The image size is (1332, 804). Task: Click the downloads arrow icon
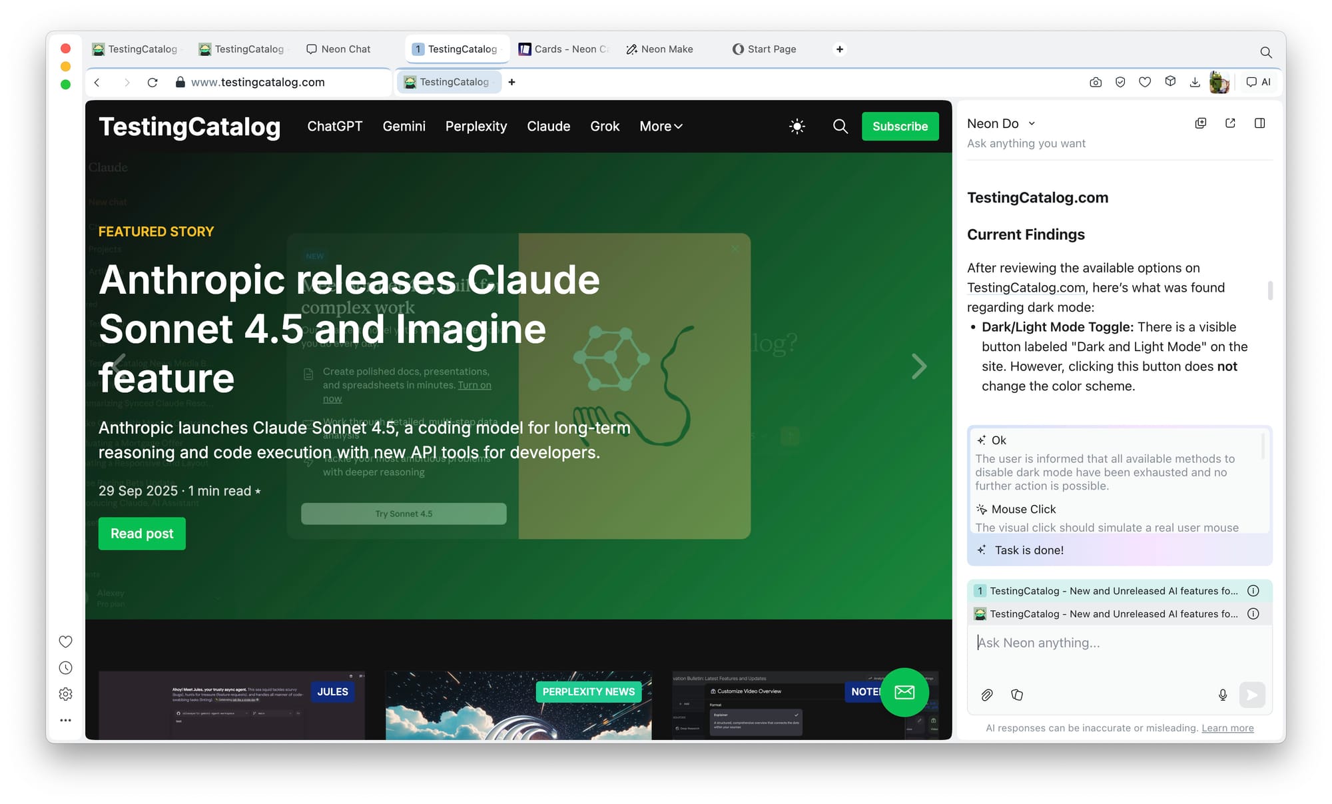coord(1195,82)
